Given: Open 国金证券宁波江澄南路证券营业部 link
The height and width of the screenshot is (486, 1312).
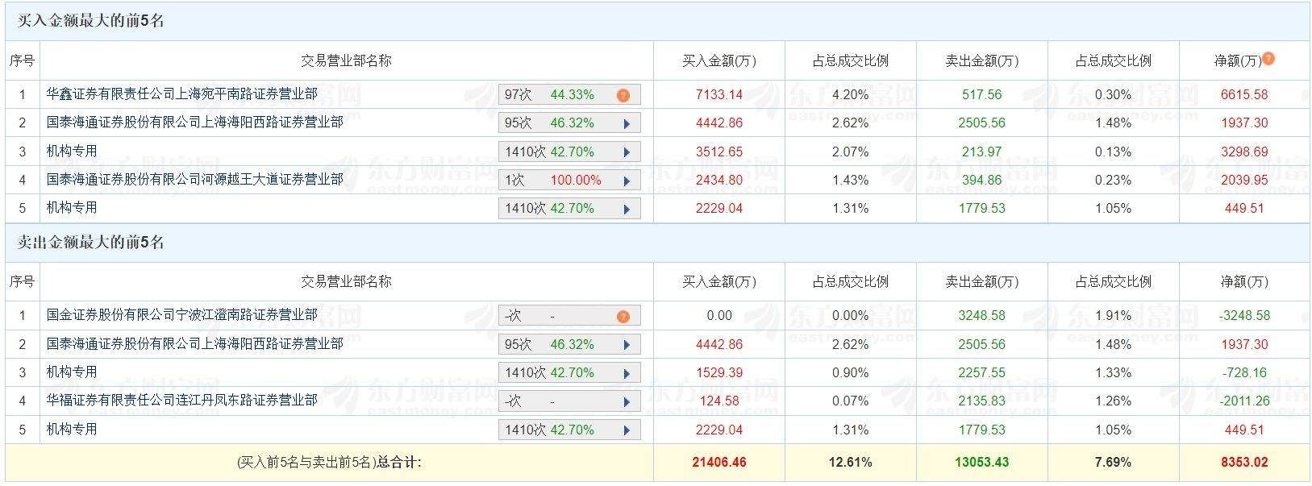Looking at the screenshot, I should tap(181, 314).
